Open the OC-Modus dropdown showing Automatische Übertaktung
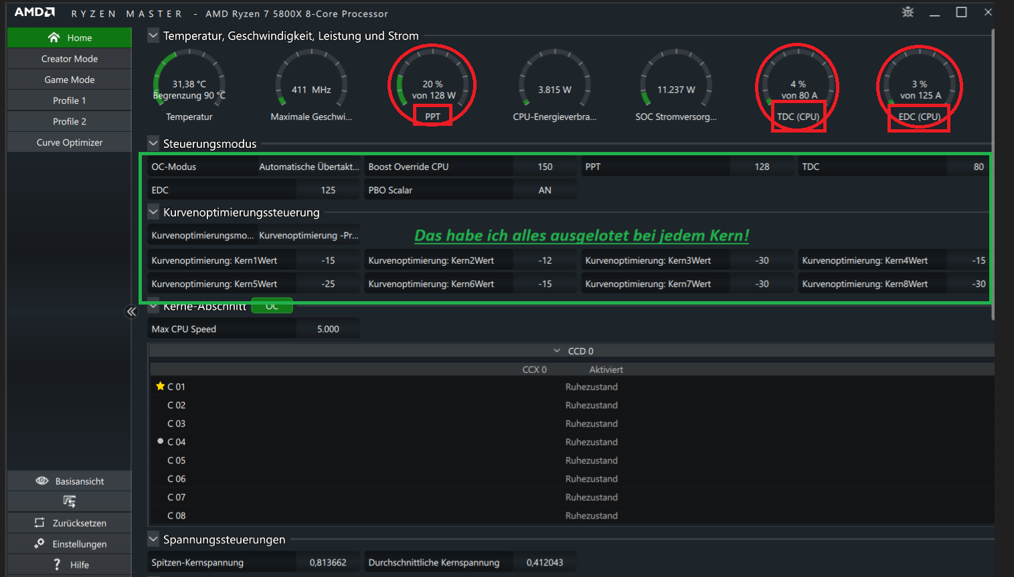The image size is (1014, 577). click(x=309, y=167)
